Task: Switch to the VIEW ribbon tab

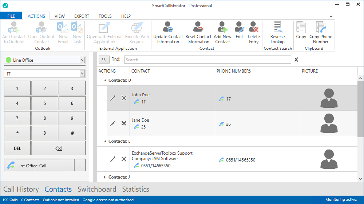Action: 60,16
